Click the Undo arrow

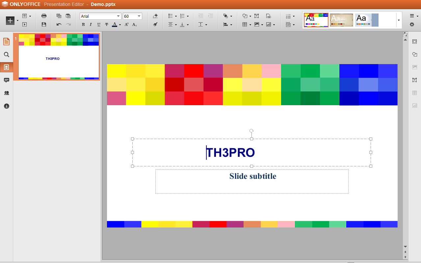[x=59, y=25]
